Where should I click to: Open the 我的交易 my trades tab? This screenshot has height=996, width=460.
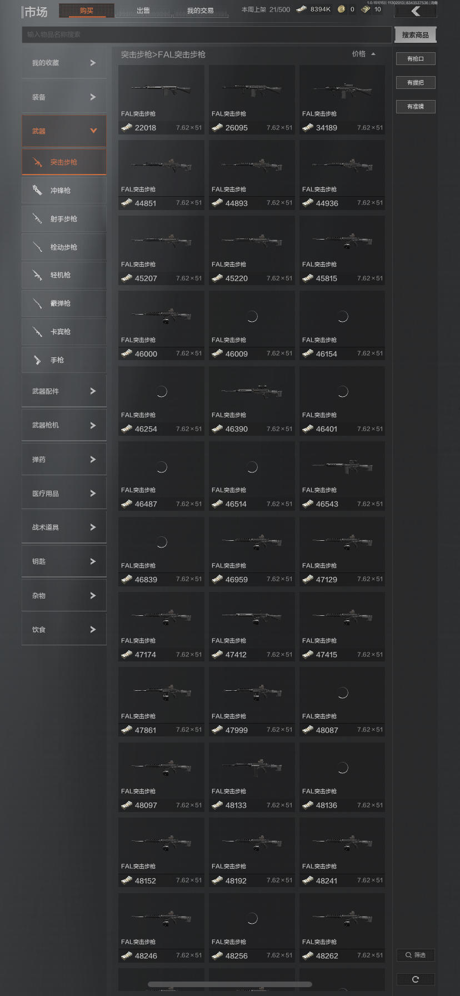200,11
